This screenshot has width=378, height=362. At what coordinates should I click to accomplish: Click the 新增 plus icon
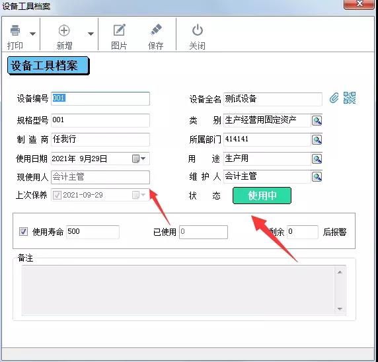click(64, 30)
